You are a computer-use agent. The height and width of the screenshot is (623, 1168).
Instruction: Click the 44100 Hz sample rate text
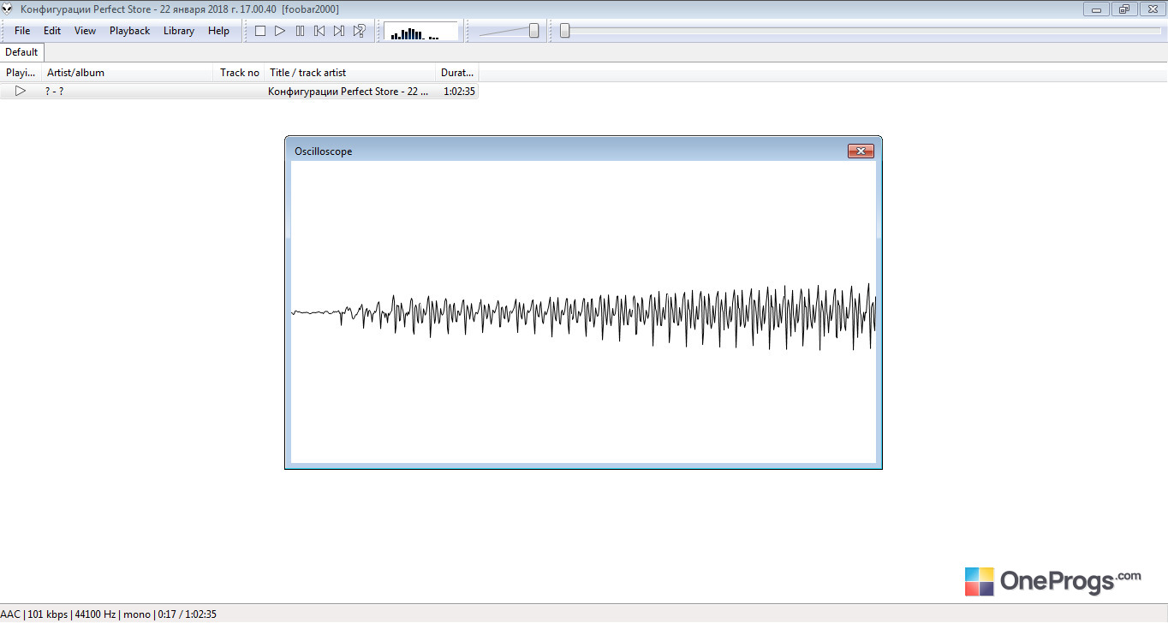95,614
